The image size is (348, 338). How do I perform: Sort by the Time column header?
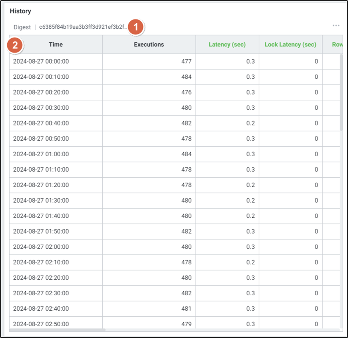[x=56, y=45]
